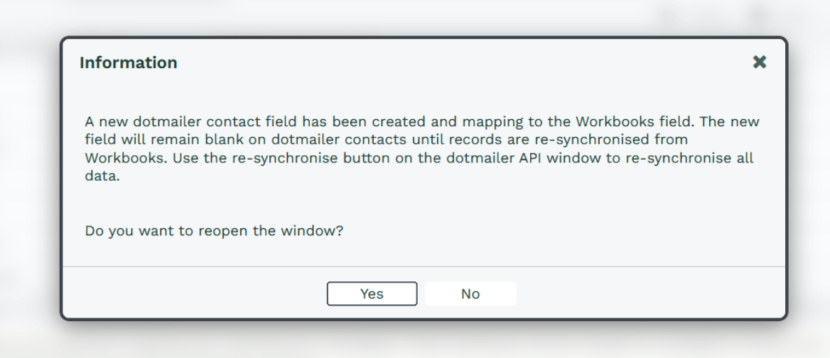Click the Information dialog title
Viewport: 830px width, 358px height.
coord(129,63)
